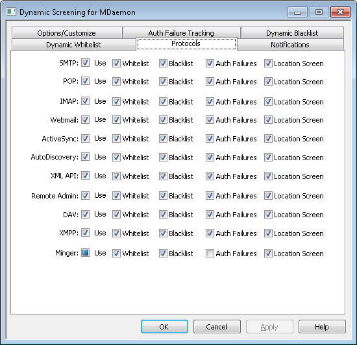Switch to Auth Failure Tracking tab
This screenshot has width=357, height=345.
coord(182,32)
